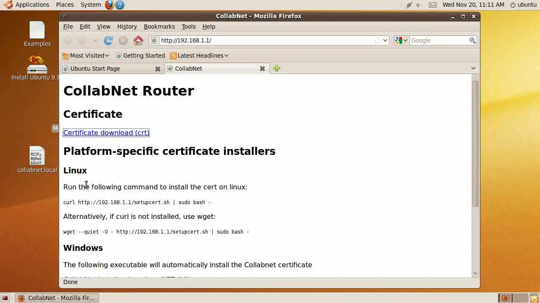Image resolution: width=540 pixels, height=303 pixels.
Task: Reload the current page
Action: [x=108, y=40]
